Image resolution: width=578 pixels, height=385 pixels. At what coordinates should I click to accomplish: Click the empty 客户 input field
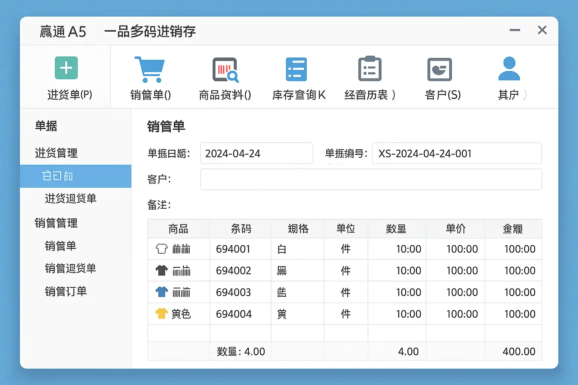coord(371,179)
